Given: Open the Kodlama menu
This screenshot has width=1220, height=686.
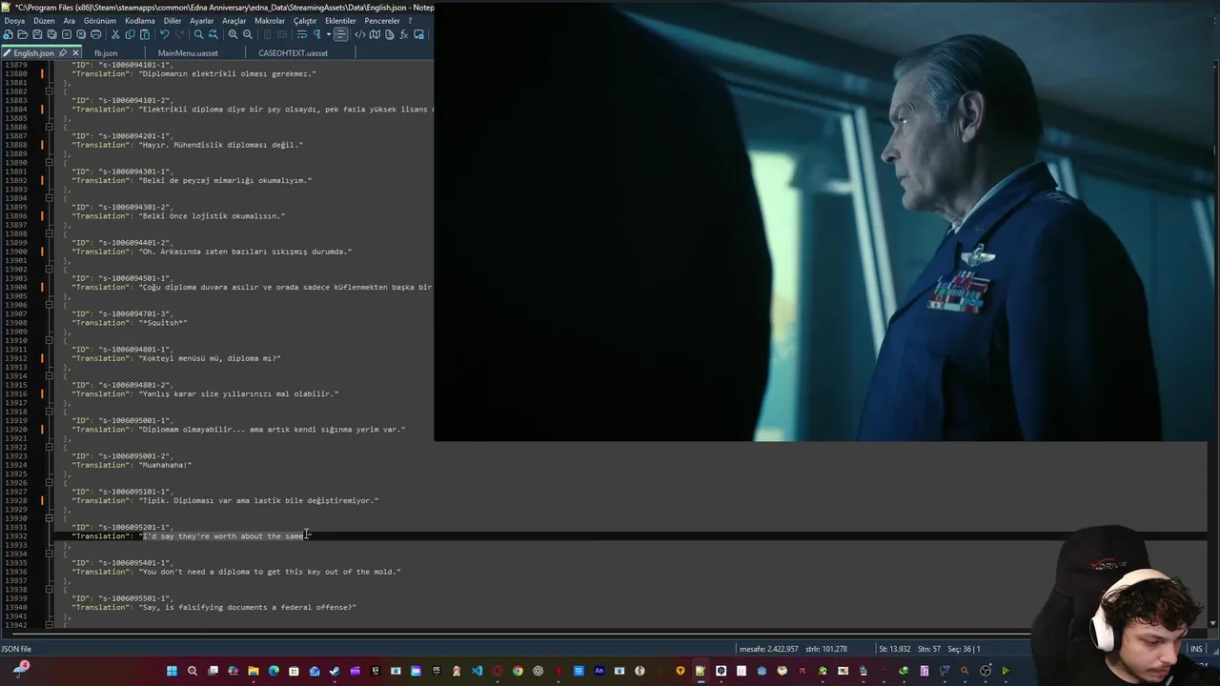Looking at the screenshot, I should [140, 21].
